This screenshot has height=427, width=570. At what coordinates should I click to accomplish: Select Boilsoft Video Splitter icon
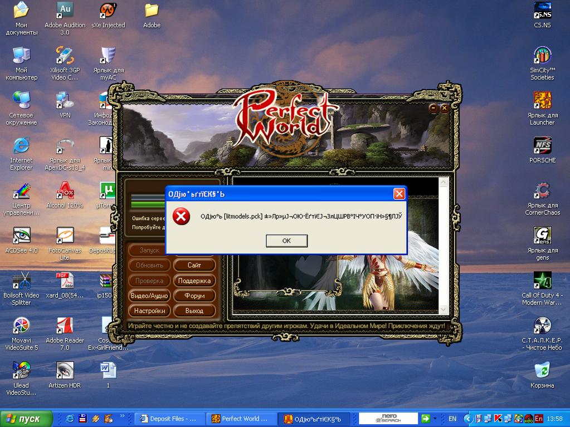[21, 288]
